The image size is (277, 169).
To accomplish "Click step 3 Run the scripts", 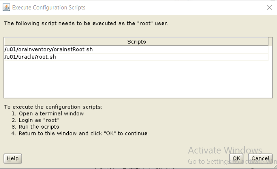I will (x=35, y=127).
